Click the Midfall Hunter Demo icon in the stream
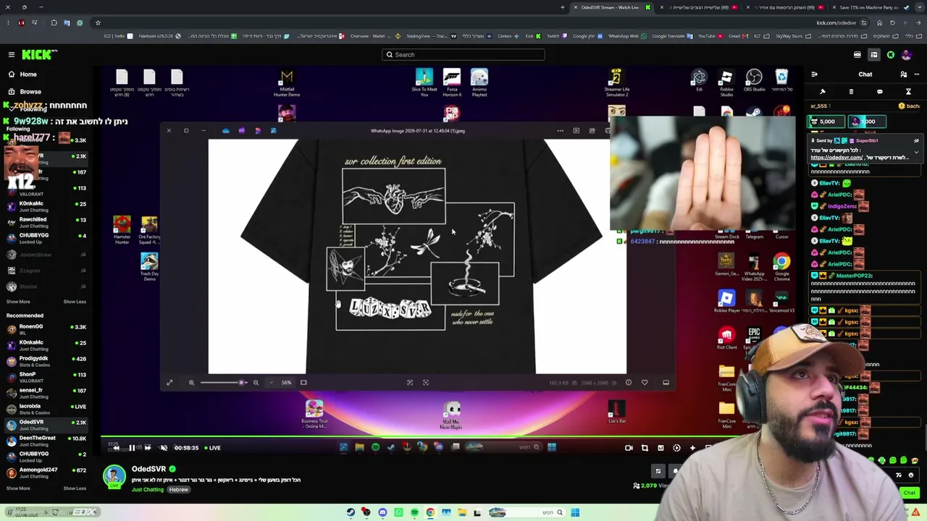Viewport: 927px width, 521px height. [x=287, y=82]
